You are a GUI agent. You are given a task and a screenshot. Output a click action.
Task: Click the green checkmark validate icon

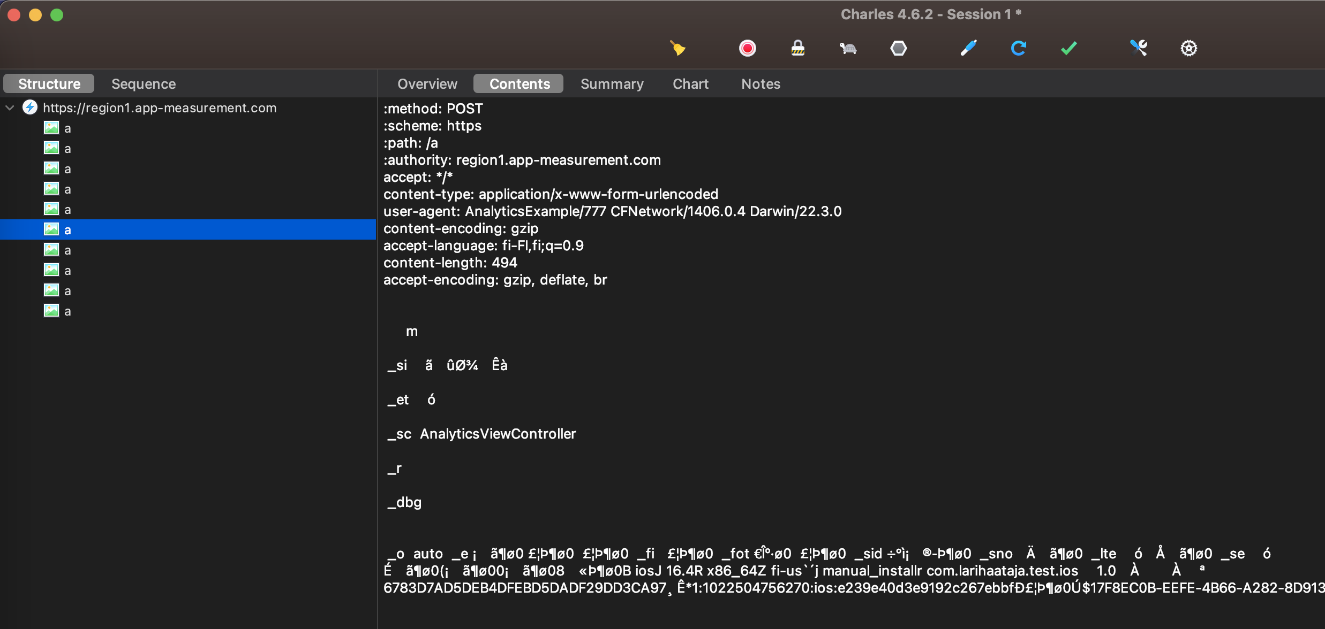tap(1068, 48)
